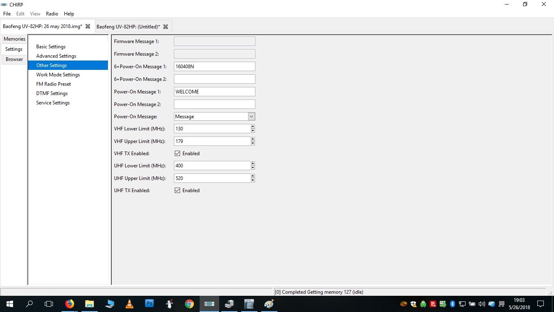Screen dimensions: 554x312
Task: Click the ghost icon app in taskbar
Action: [x=169, y=303]
